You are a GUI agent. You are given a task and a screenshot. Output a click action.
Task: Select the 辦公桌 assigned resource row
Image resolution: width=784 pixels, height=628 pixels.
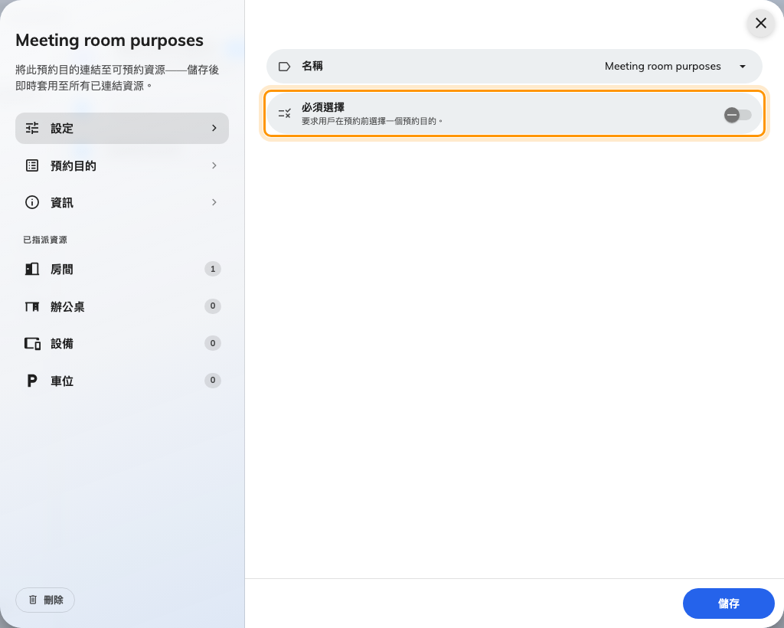pyautogui.click(x=122, y=306)
